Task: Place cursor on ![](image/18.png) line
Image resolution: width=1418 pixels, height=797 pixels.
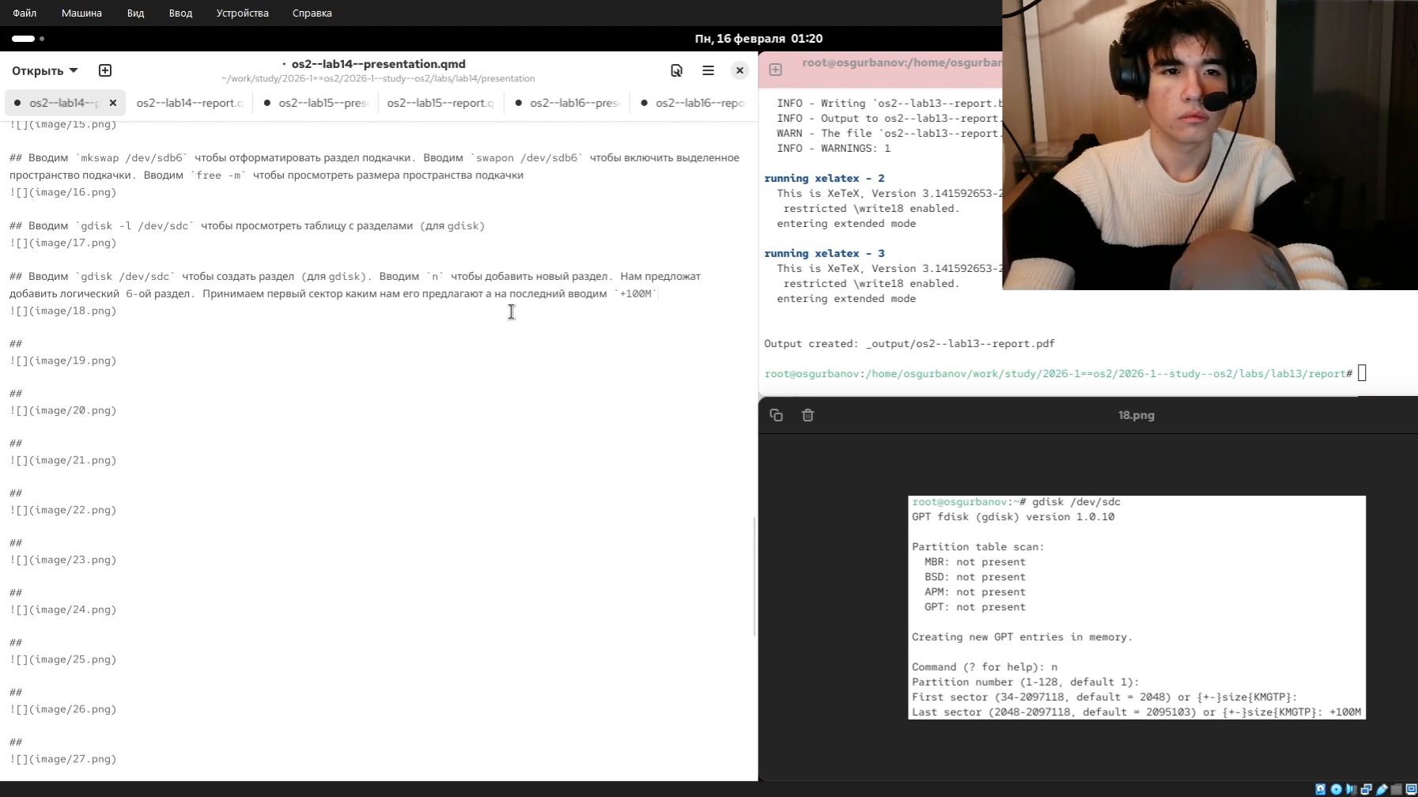Action: (x=63, y=311)
